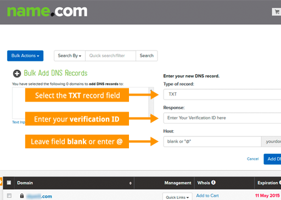Sort domains using the Domain column arrows
281x200 pixels.
[x=130, y=183]
